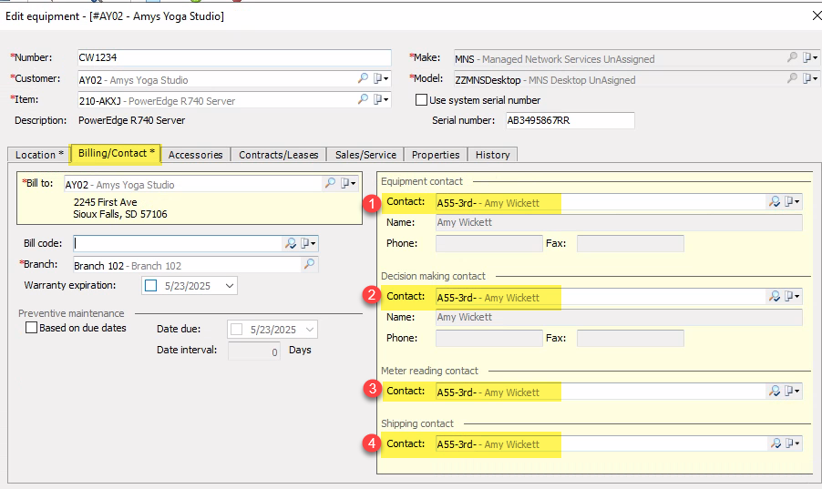Click Make field lookup magnifier
This screenshot has width=822, height=489.
pos(792,57)
